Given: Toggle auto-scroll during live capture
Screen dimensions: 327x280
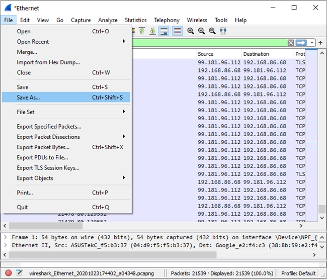Looking at the screenshot, I should click(x=164, y=31).
